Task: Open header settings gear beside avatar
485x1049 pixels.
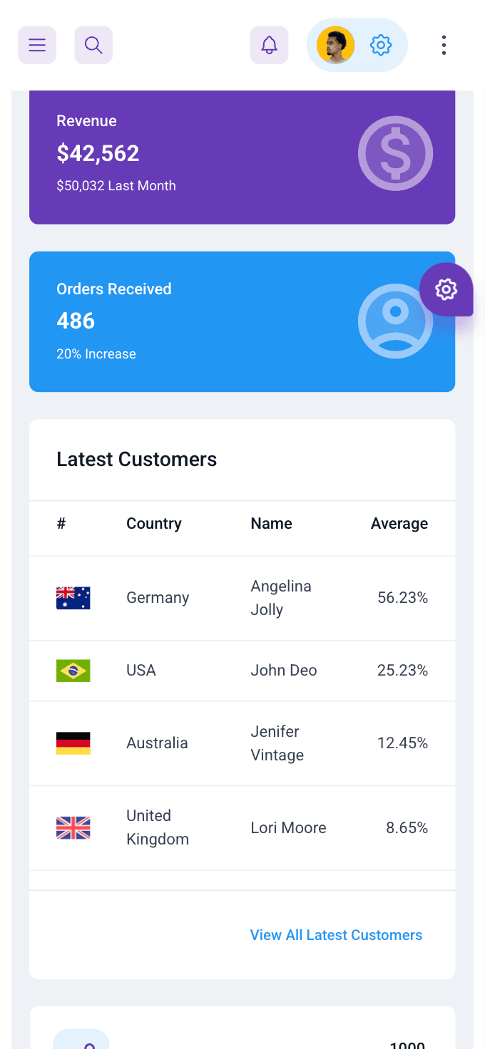Action: pos(381,46)
